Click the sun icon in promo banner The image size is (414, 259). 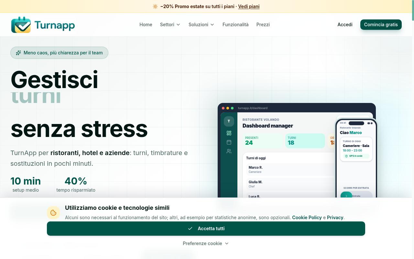[155, 6]
